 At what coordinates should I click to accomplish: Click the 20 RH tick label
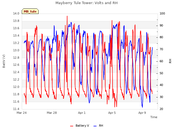click(161, 109)
